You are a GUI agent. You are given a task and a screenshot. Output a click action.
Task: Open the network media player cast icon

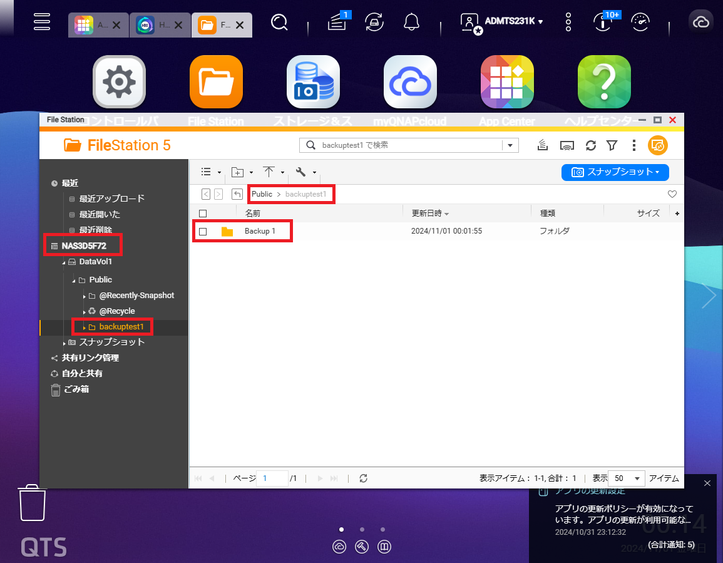(567, 145)
